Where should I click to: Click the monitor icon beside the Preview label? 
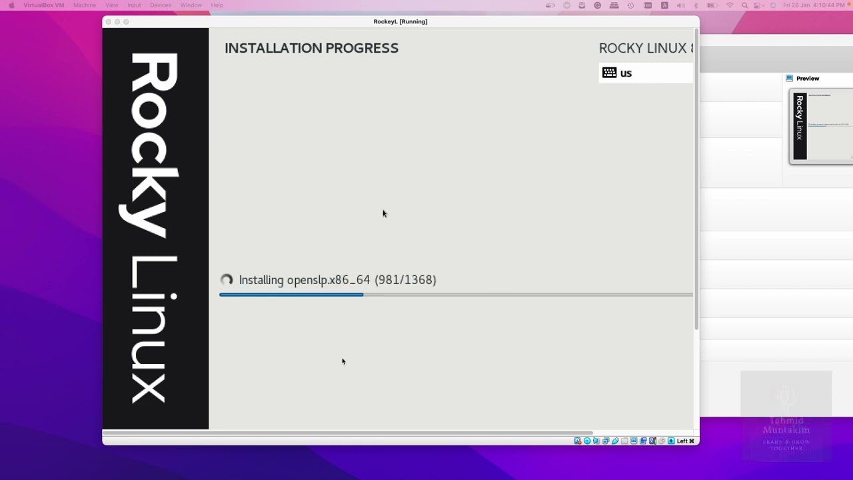click(x=789, y=78)
